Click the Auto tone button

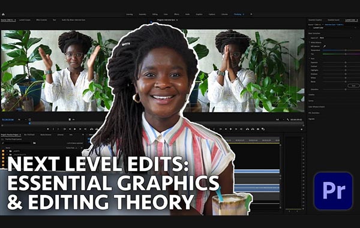pos(353,86)
